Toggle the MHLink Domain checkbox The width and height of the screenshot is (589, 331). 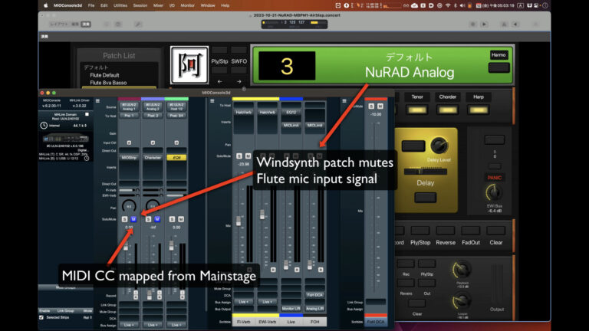point(87,114)
